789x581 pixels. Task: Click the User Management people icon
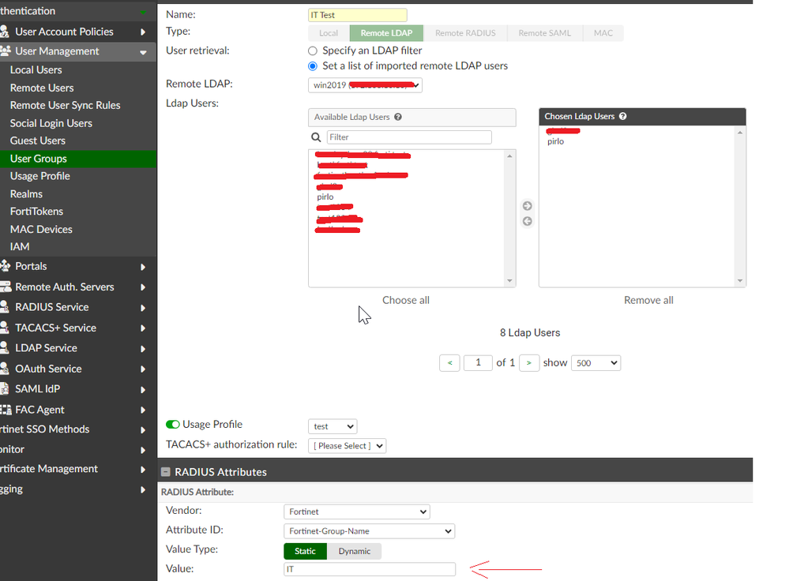coord(6,51)
